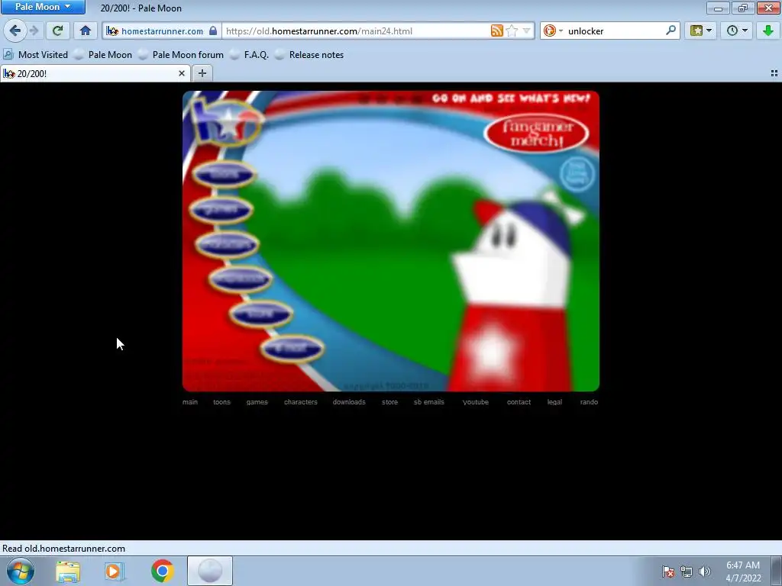This screenshot has height=586, width=782.
Task: Click the fangamer merch! red oval
Action: pyautogui.click(x=536, y=134)
